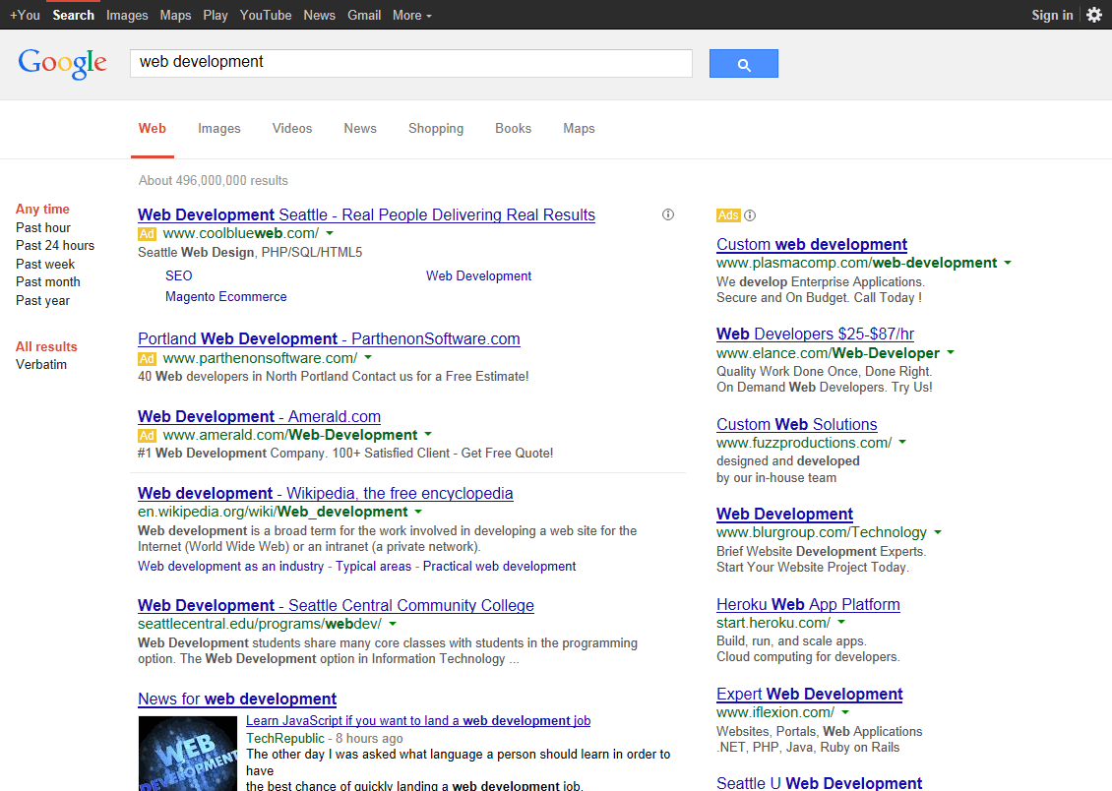The width and height of the screenshot is (1112, 791).
Task: Open the Typical areas Wikipedia sublink
Action: (x=373, y=567)
